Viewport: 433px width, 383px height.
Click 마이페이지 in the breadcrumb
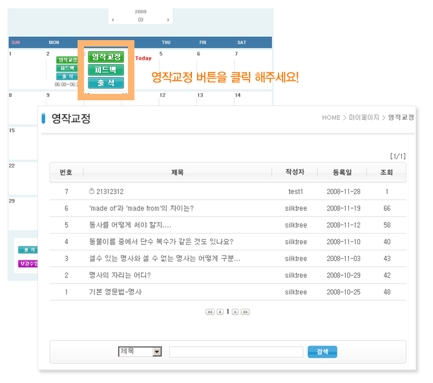pyautogui.click(x=363, y=118)
